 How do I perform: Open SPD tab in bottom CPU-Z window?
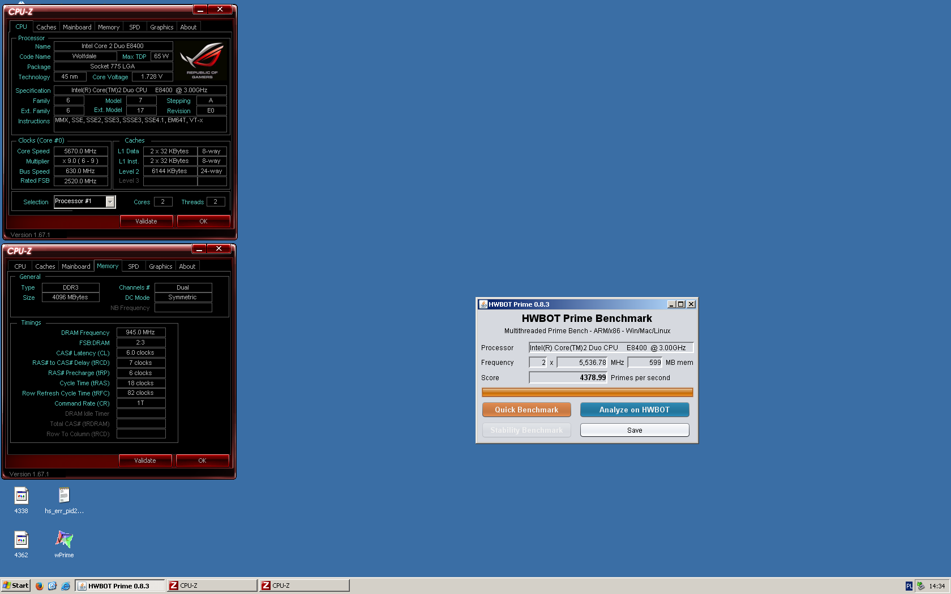pyautogui.click(x=134, y=266)
